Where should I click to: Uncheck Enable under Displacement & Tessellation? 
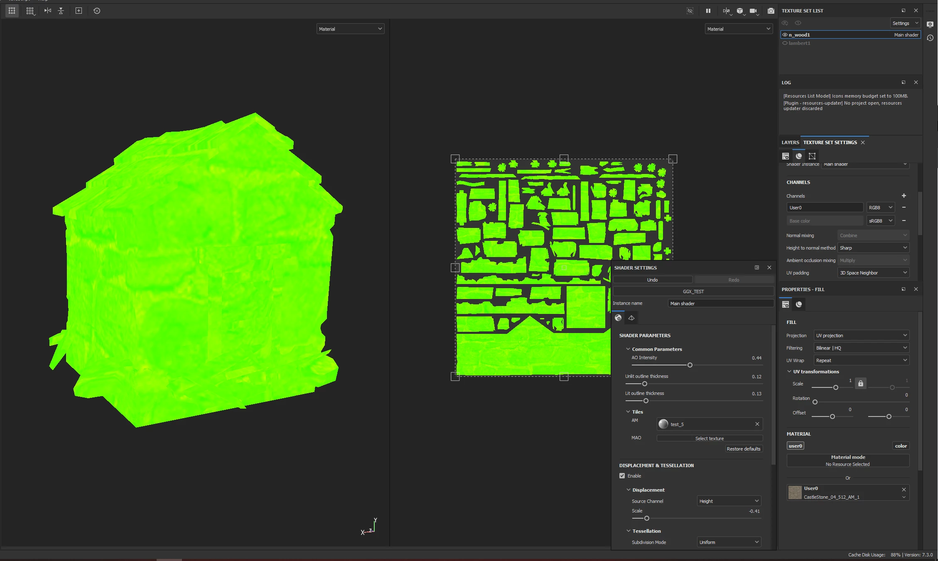tap(622, 476)
